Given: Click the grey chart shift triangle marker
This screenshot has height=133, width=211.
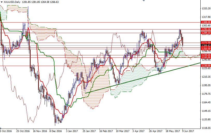Looking at the screenshot, I should [x=144, y=1].
